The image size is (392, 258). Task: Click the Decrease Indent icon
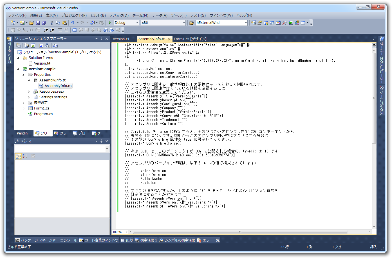pos(46,30)
